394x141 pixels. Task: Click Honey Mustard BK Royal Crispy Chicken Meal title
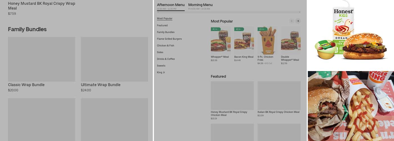(229, 113)
